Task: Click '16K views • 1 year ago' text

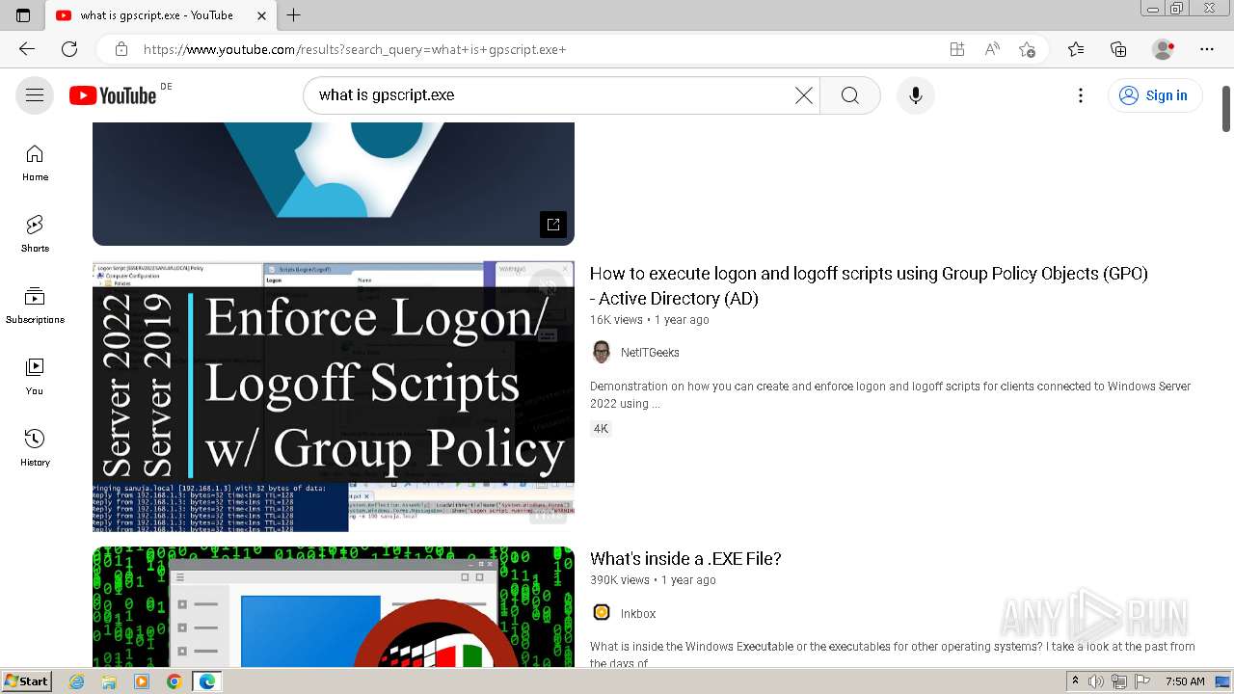Action: click(649, 320)
